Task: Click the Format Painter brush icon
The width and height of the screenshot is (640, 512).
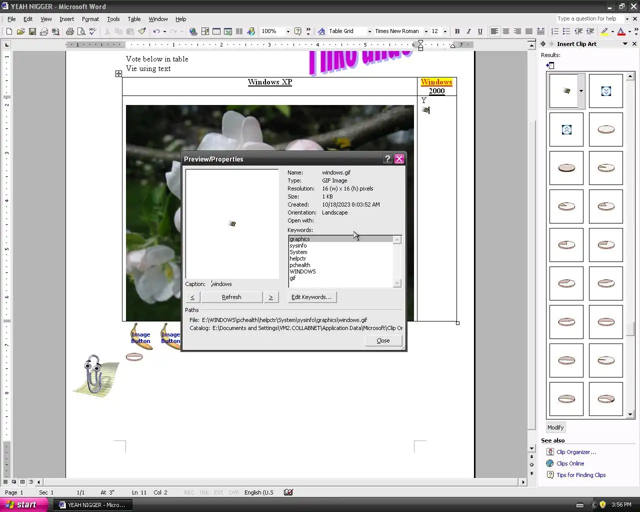Action: [142, 31]
